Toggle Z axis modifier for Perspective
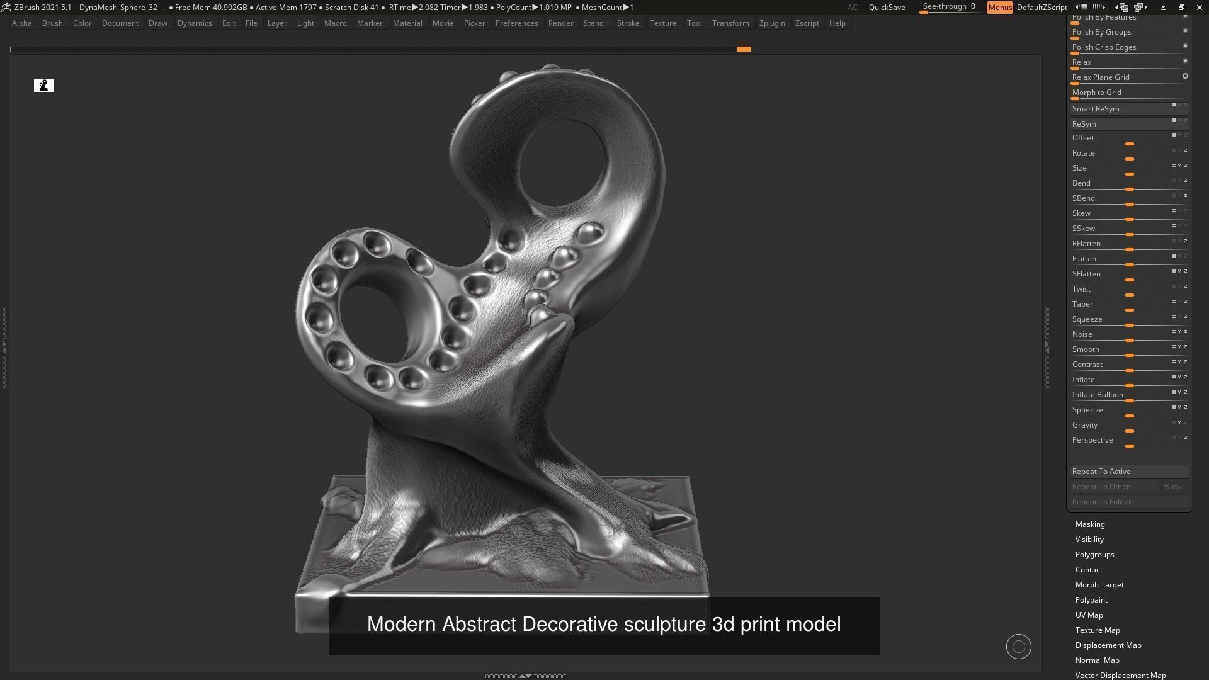 tap(1185, 438)
